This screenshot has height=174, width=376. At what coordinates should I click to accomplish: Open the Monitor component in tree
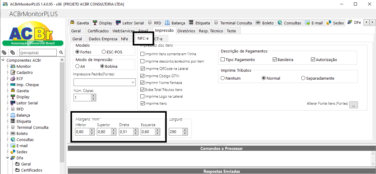pyautogui.click(x=24, y=66)
